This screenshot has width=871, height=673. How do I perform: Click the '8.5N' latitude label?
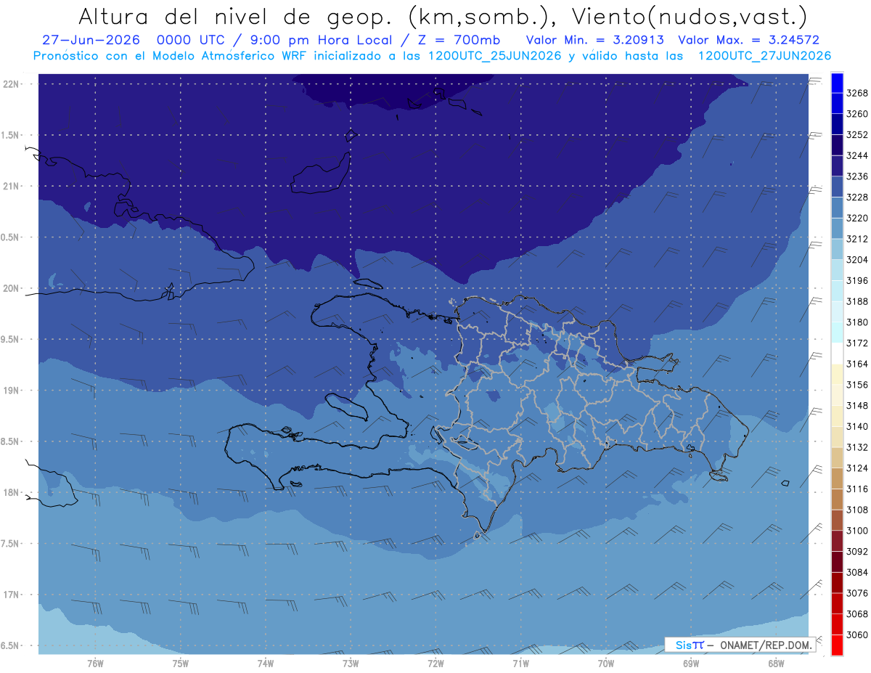tap(11, 441)
